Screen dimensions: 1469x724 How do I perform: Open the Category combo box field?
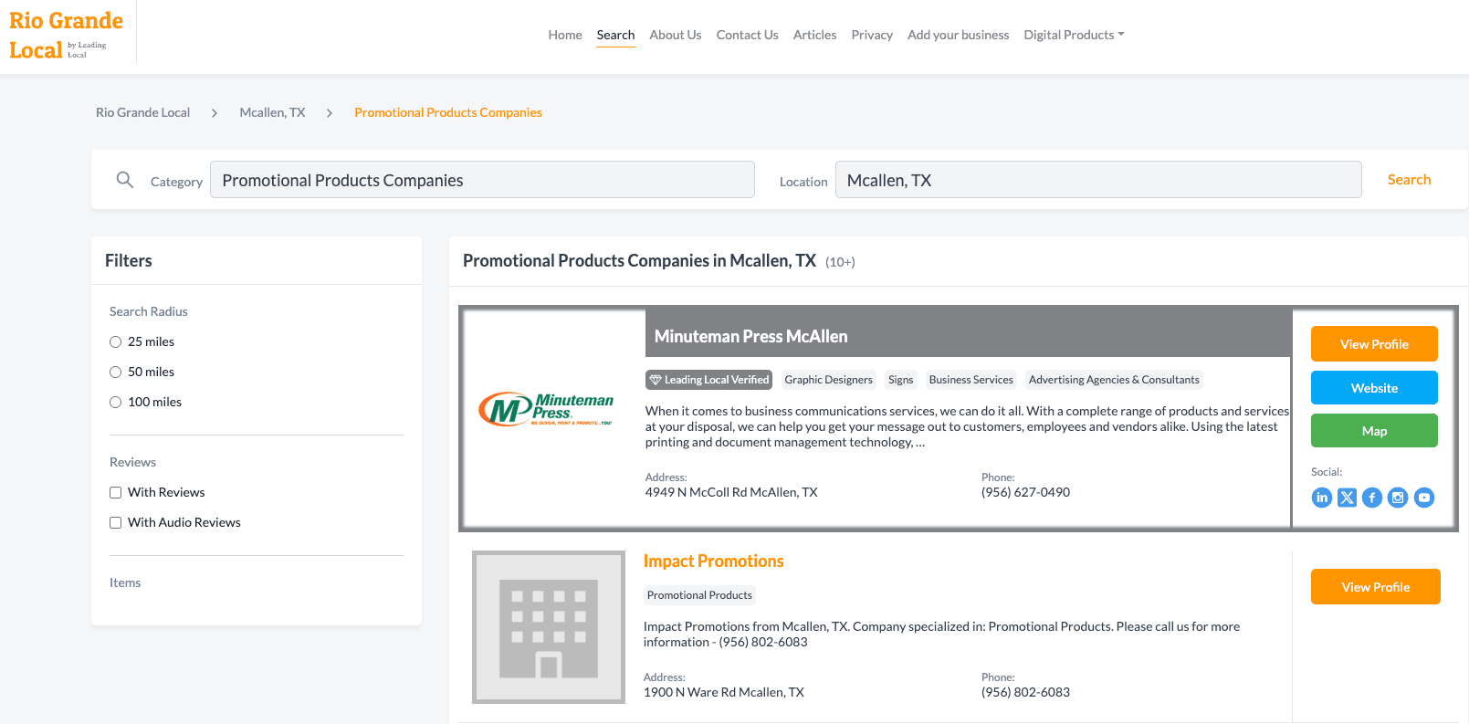pos(482,180)
